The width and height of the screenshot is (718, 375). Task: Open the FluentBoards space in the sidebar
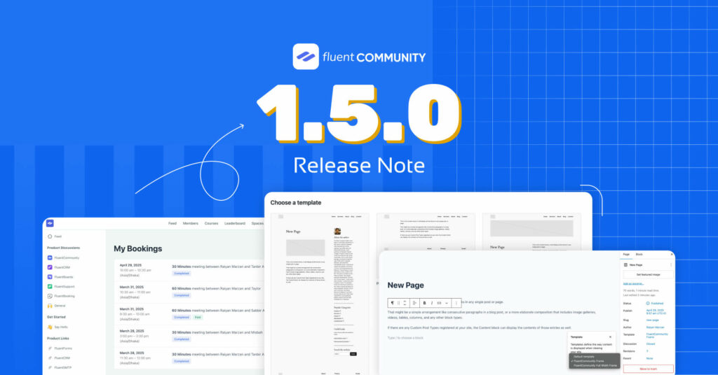64,277
